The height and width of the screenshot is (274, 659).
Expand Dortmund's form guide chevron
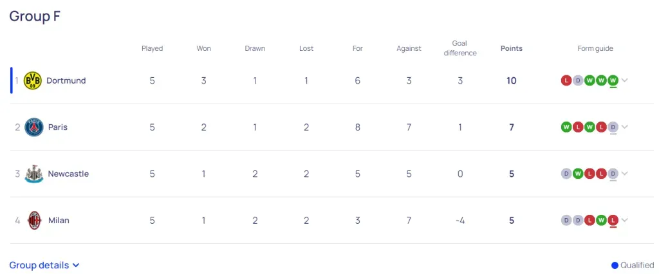pos(625,80)
